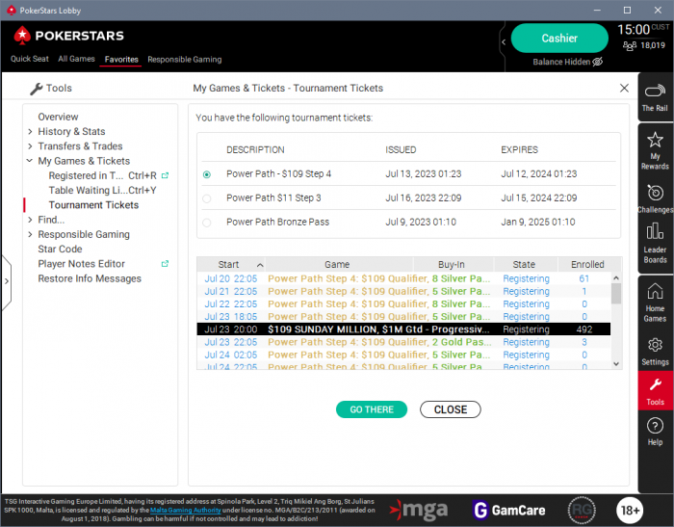Expand the left side panel arrow tab

(x=6, y=281)
